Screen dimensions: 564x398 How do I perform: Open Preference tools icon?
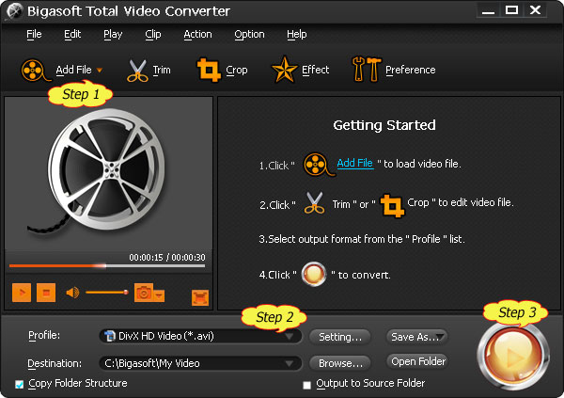click(x=367, y=70)
